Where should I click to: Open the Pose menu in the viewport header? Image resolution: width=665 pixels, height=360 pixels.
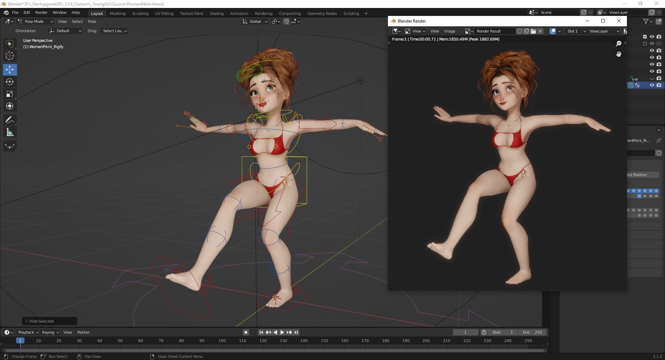click(x=92, y=21)
